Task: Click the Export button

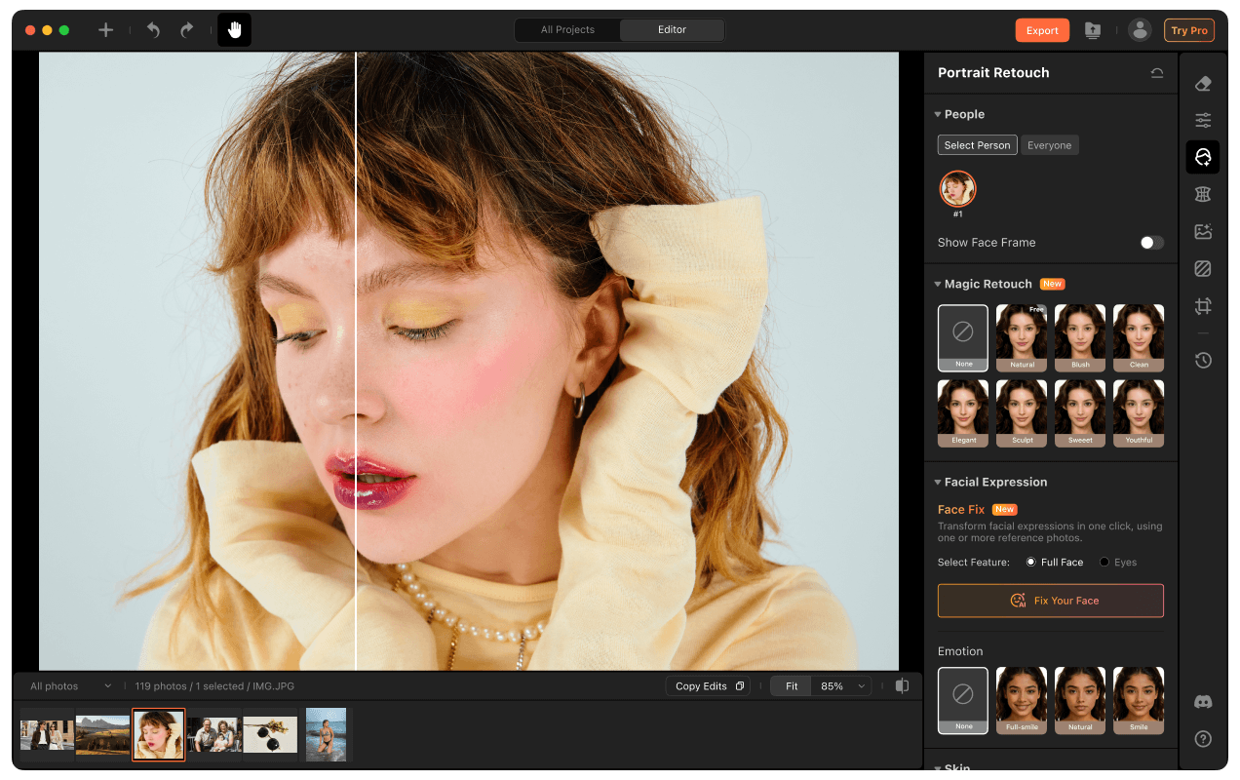Action: [x=1042, y=30]
